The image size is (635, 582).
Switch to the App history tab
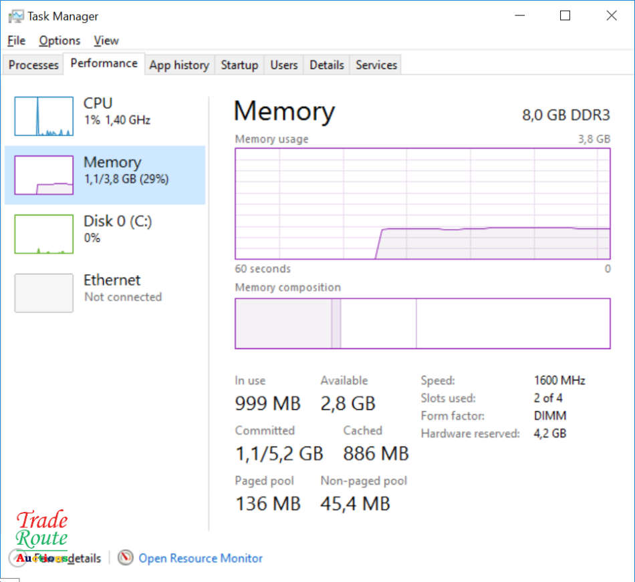tap(178, 65)
